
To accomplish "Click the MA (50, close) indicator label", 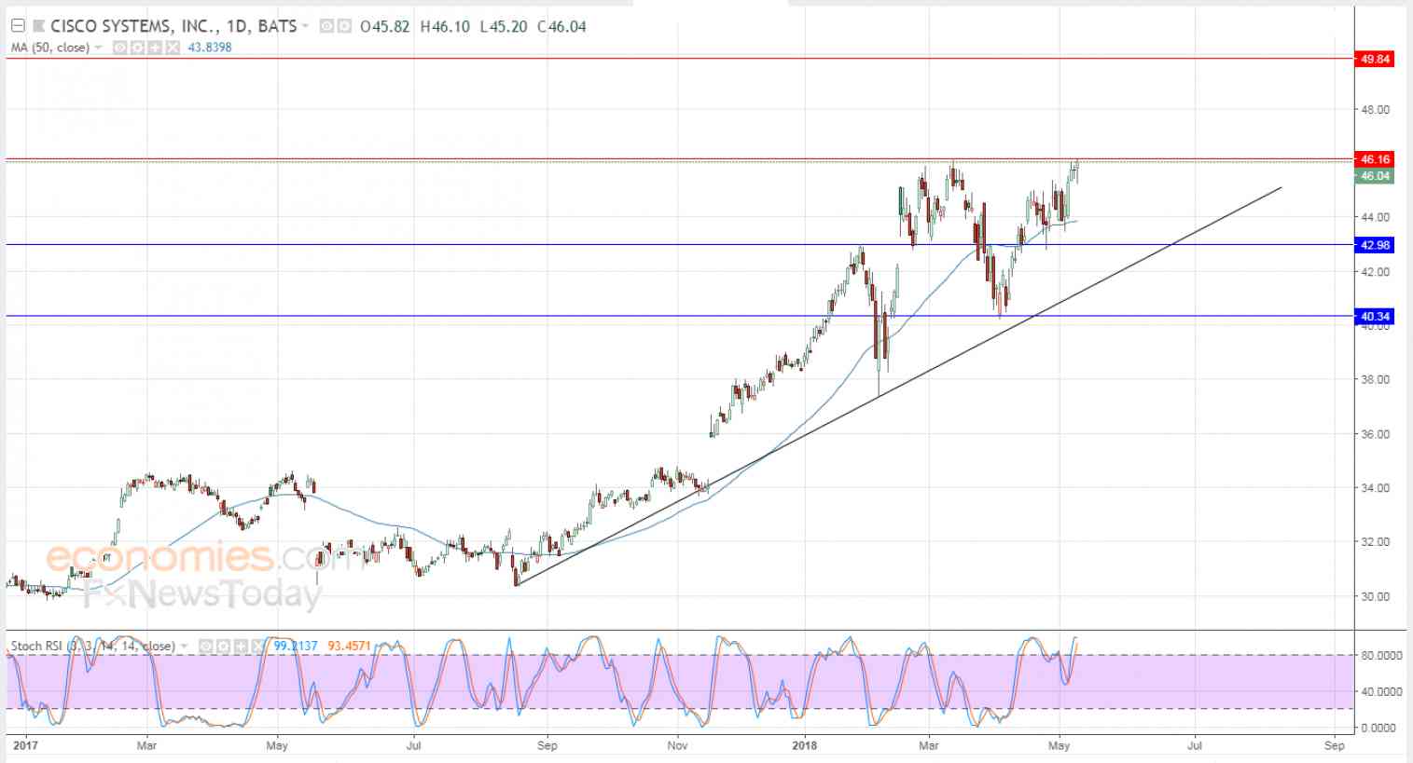I will pos(50,48).
